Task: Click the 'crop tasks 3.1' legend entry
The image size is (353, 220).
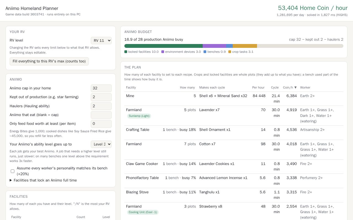Action: 241,52
